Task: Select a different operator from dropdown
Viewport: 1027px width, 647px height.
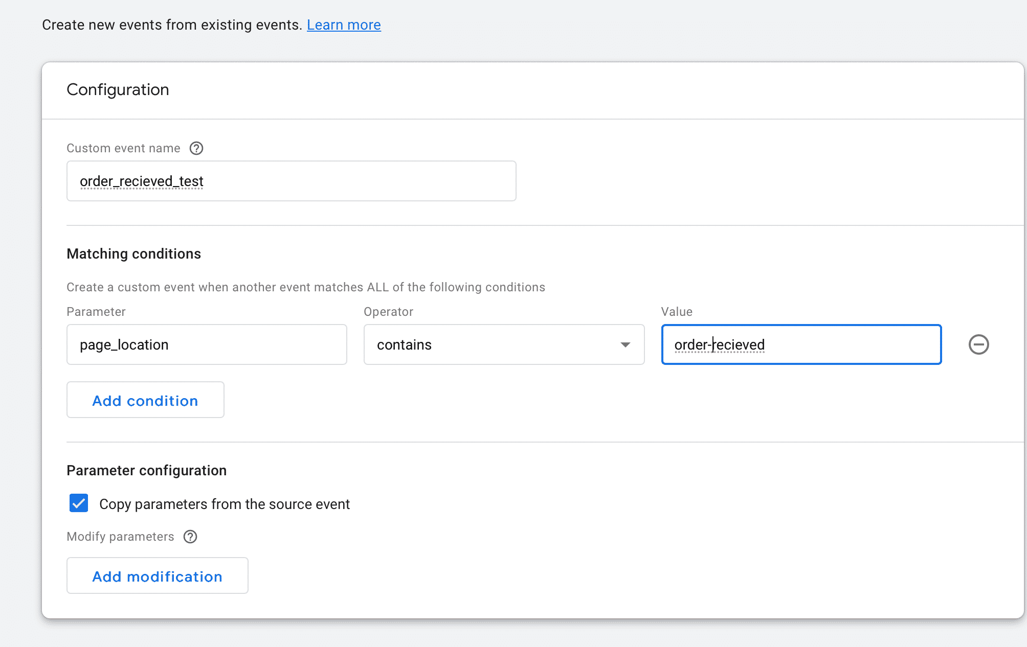Action: click(x=503, y=344)
